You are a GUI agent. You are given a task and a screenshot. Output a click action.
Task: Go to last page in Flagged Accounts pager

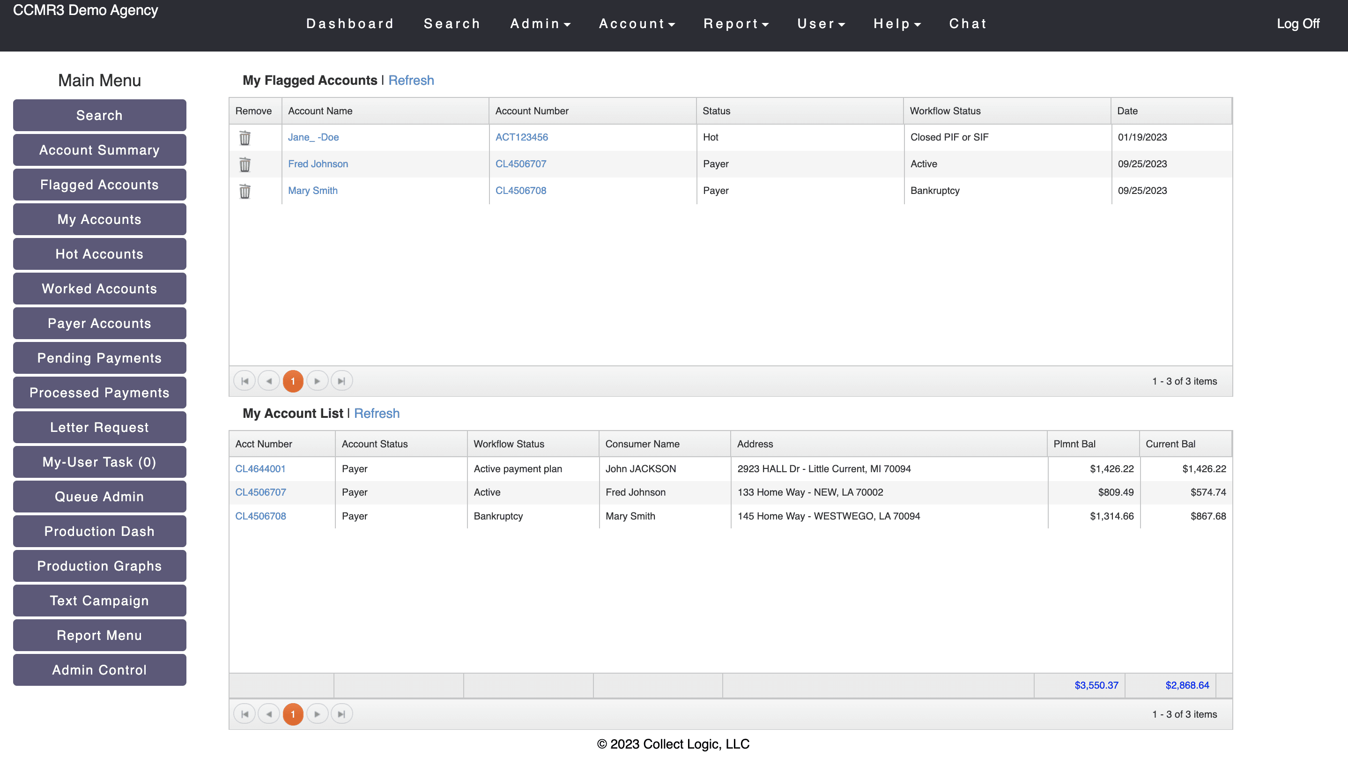pos(342,381)
